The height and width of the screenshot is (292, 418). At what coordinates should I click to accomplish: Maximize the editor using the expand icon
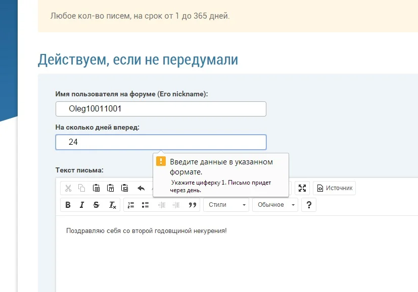pos(302,188)
